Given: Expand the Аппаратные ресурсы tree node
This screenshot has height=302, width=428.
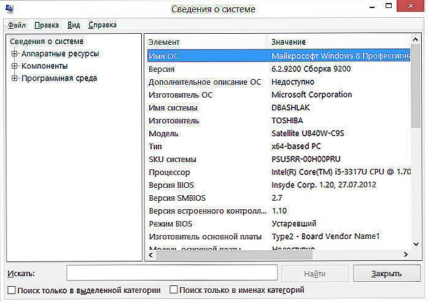Looking at the screenshot, I should pyautogui.click(x=14, y=54).
